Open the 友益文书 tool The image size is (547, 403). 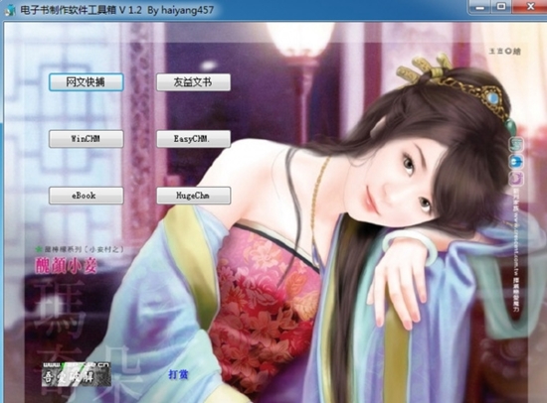pos(193,82)
